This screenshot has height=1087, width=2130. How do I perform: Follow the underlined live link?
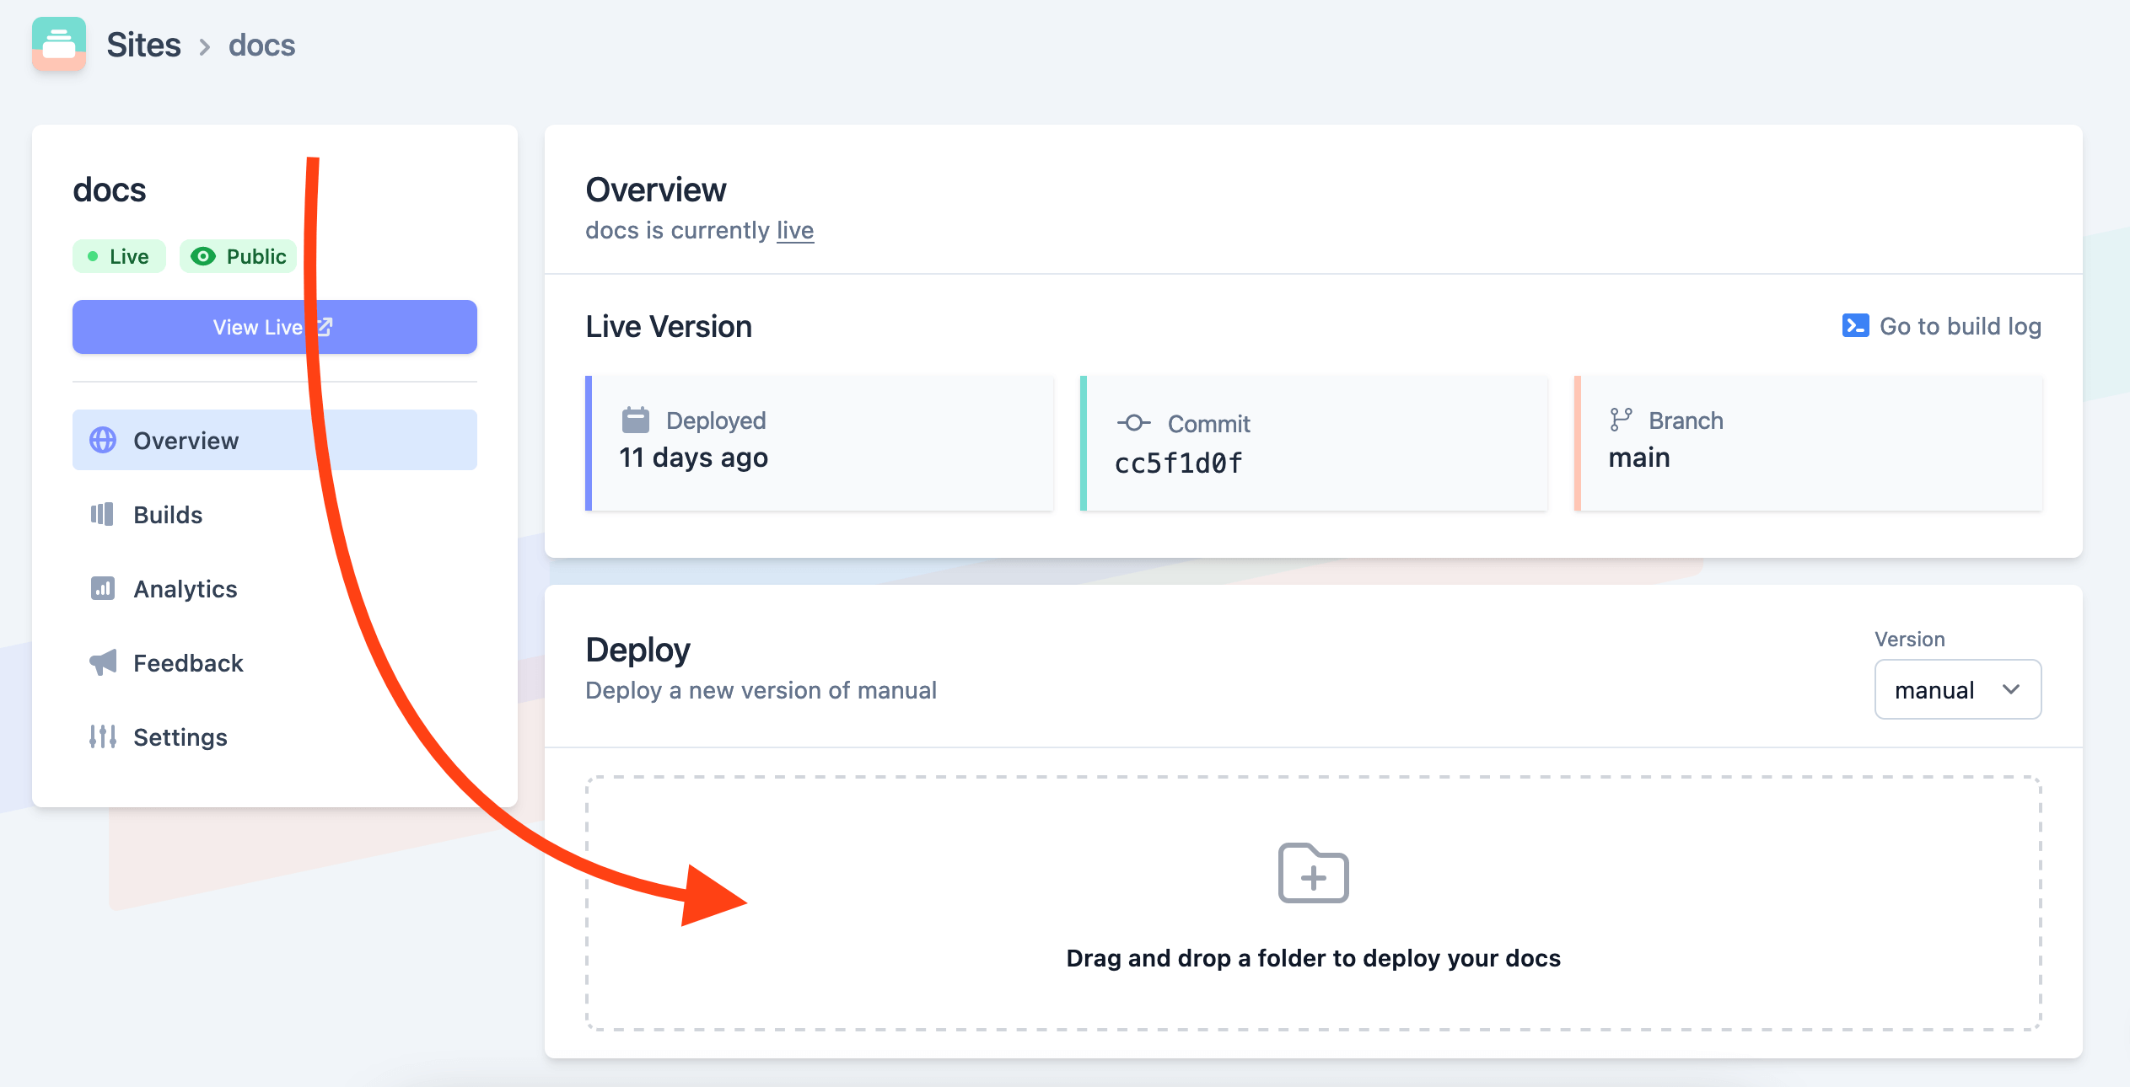pos(794,230)
